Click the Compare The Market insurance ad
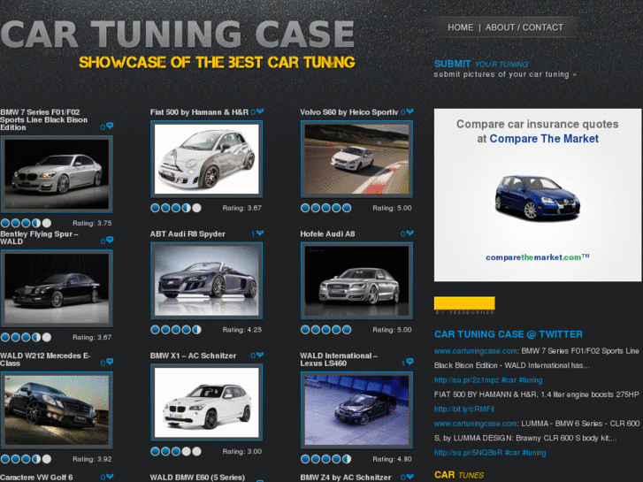The height and width of the screenshot is (482, 643). coord(538,195)
